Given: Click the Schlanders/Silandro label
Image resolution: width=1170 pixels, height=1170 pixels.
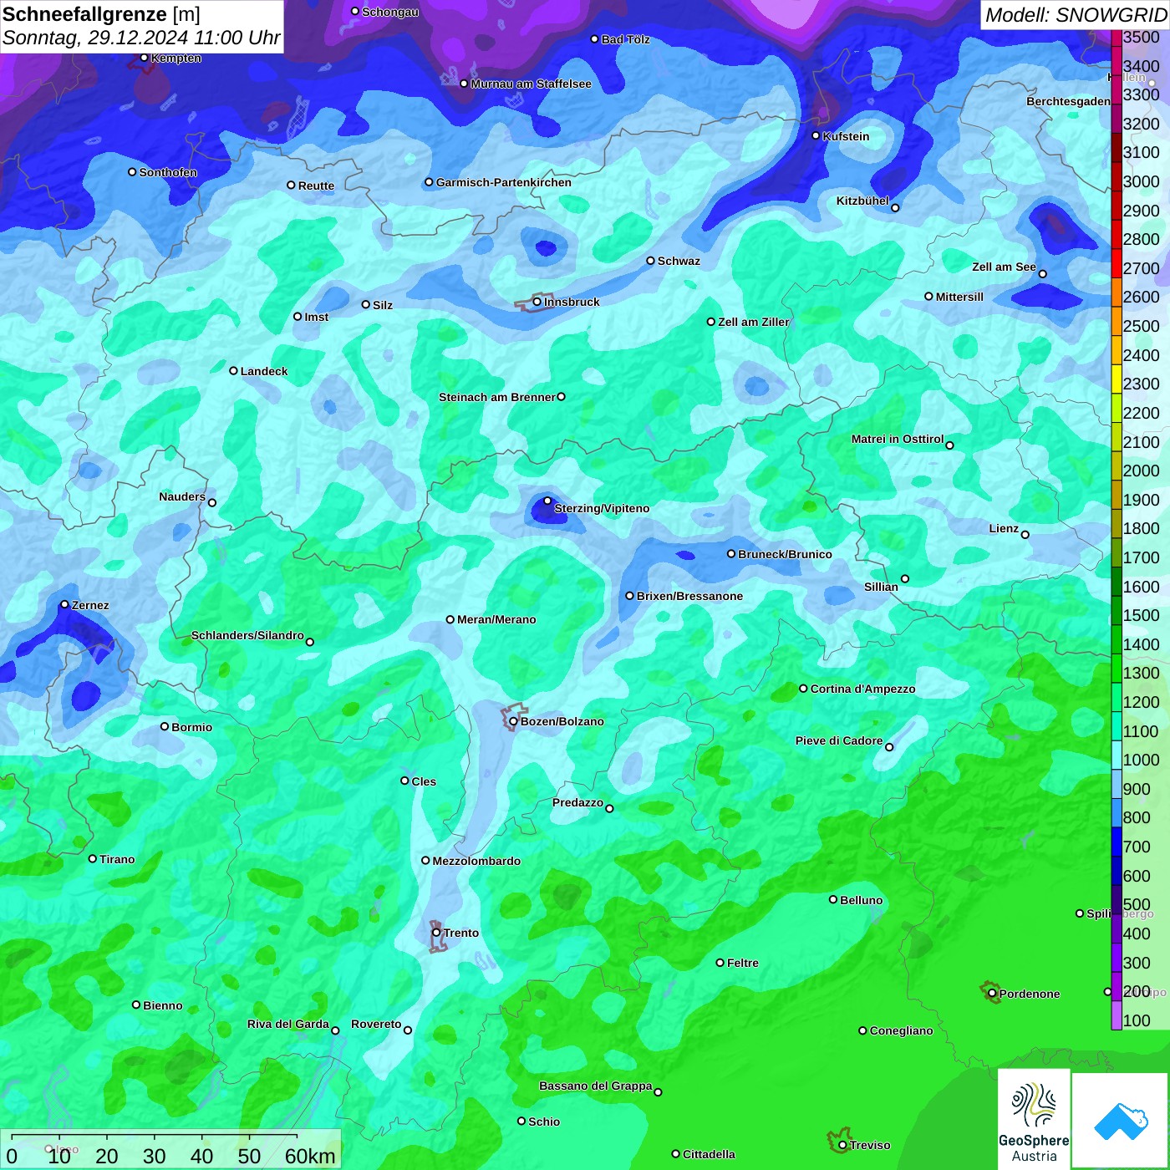Looking at the screenshot, I should click(x=247, y=635).
